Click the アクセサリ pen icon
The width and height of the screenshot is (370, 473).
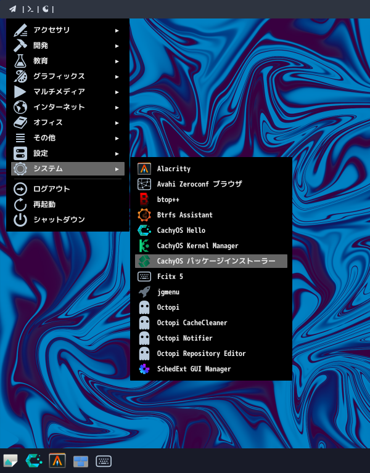tap(20, 30)
